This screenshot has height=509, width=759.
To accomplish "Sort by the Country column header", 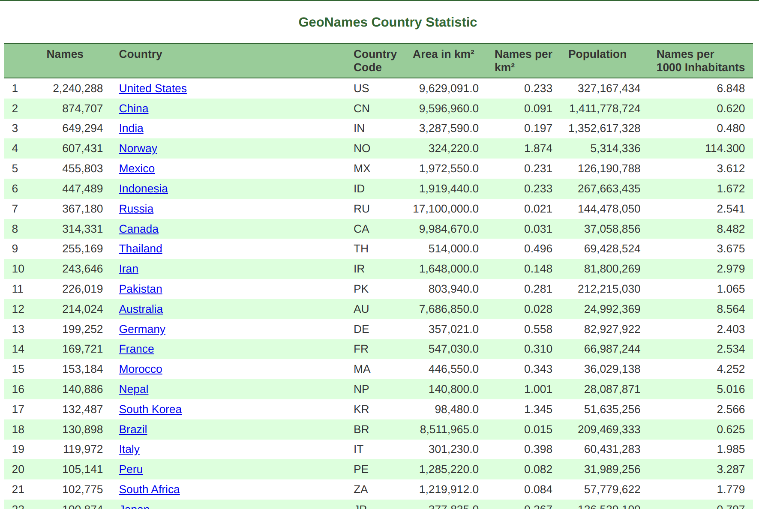I will pos(141,54).
